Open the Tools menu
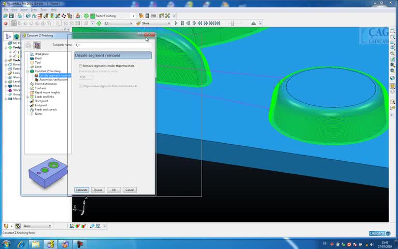Screen dimensions: 398x249 pos(44,10)
